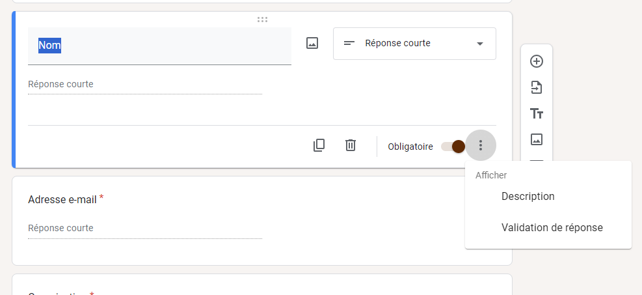This screenshot has width=642, height=295.
Task: Toggle the Obligatoire switch off
Action: (x=453, y=147)
